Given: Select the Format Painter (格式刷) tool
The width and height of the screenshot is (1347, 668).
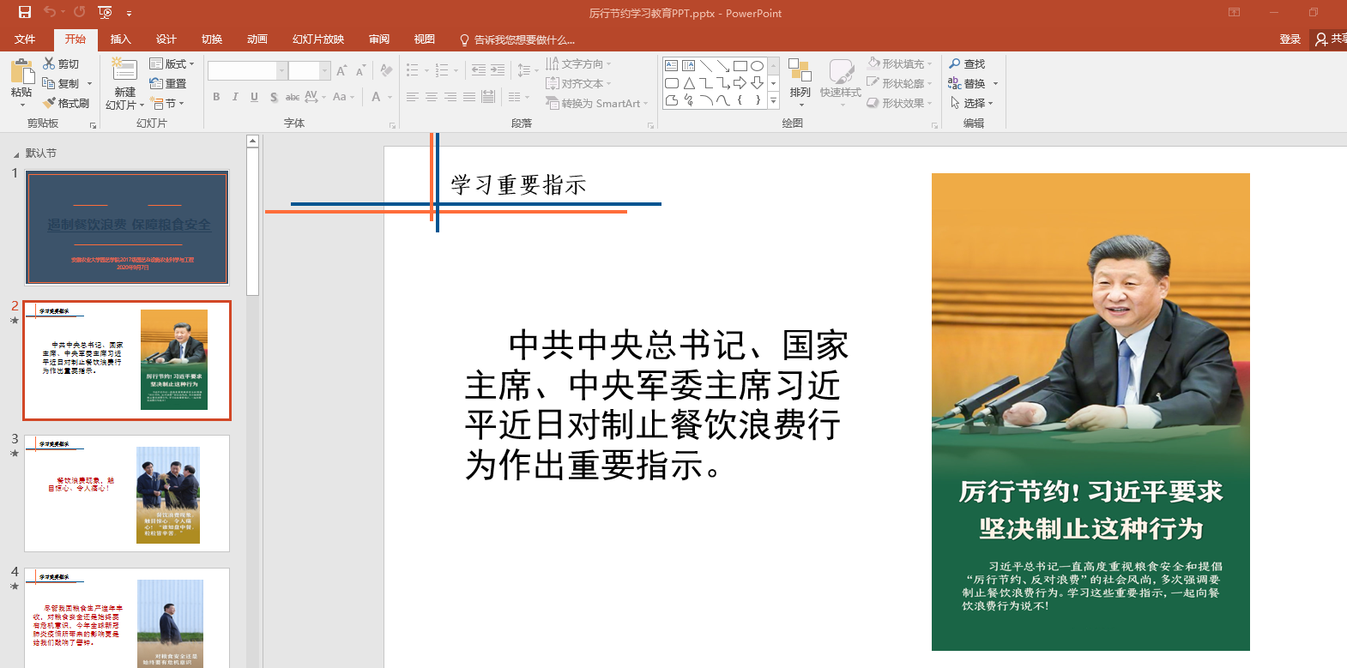Looking at the screenshot, I should [50, 103].
